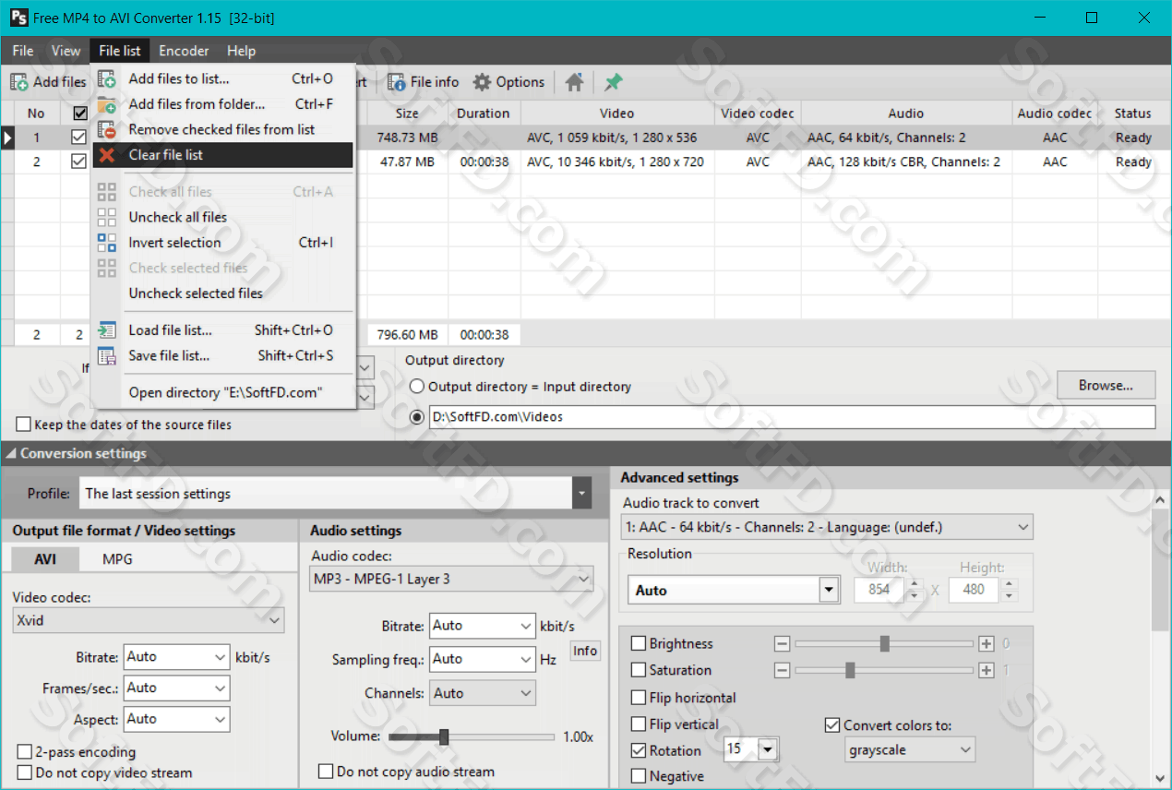The height and width of the screenshot is (790, 1172).
Task: Click the plus icon beside Saturation slider
Action: (x=987, y=670)
